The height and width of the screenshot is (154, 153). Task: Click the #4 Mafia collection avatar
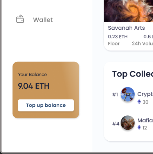point(128,122)
